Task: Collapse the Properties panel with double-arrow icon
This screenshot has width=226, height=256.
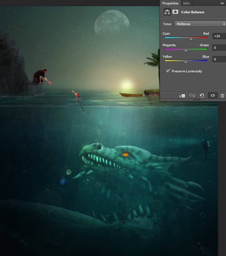Action: (x=222, y=3)
